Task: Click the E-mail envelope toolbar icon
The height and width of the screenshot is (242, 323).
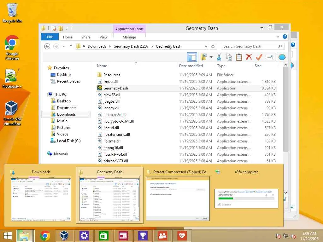Action: click(x=269, y=57)
